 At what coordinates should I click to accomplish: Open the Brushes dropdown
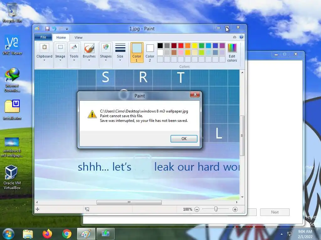[89, 52]
